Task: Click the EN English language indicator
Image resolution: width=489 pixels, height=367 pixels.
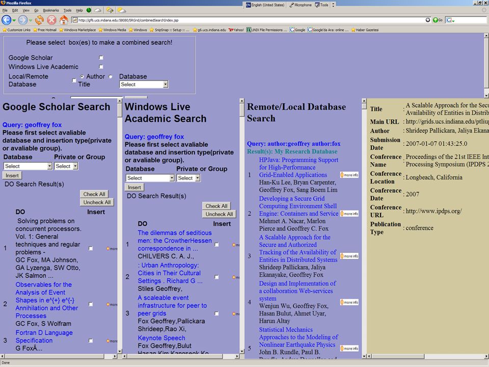Action: (265, 5)
